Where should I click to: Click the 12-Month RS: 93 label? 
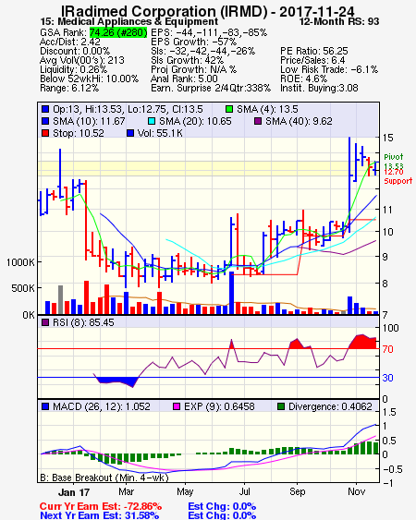339,22
